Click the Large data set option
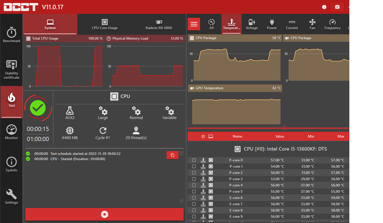Image resolution: width=383 pixels, height=223 pixels. (x=103, y=113)
